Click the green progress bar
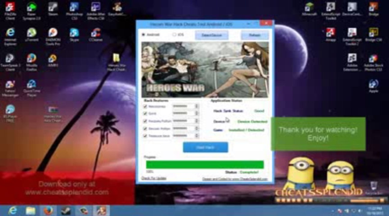This screenshot has height=216, width=389. coord(205,165)
